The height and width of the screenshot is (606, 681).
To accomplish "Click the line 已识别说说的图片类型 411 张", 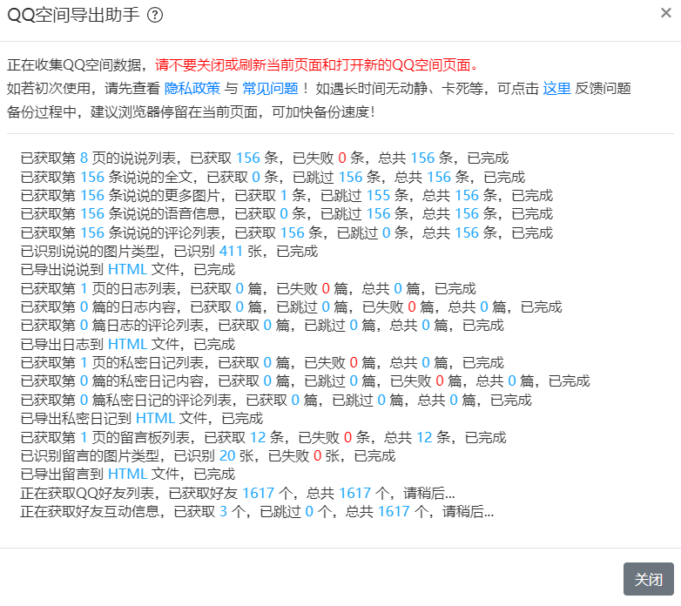I will (170, 252).
